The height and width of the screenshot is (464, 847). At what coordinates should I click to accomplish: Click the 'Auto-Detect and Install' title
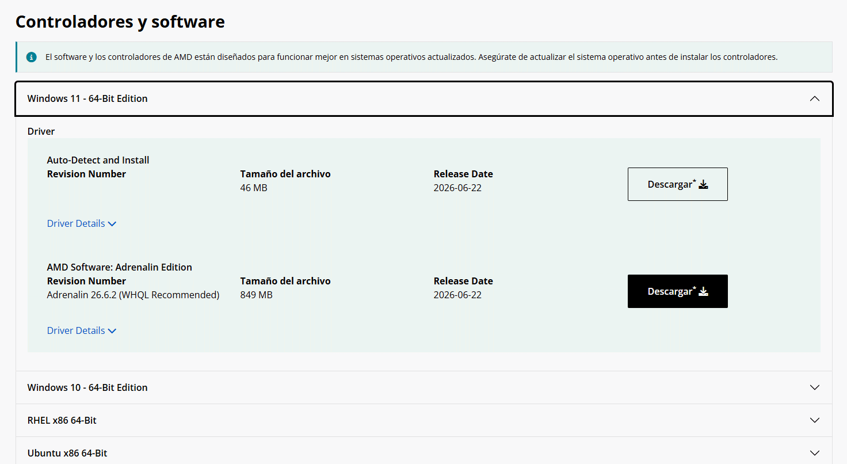point(98,160)
